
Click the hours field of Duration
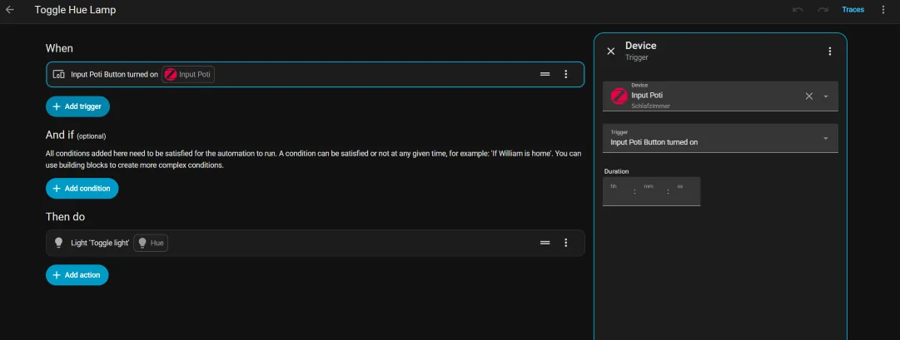point(618,191)
